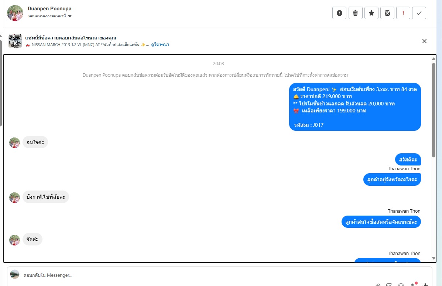Open Duanpen Poonupa's profile picture
The height and width of the screenshot is (286, 442).
pyautogui.click(x=15, y=13)
